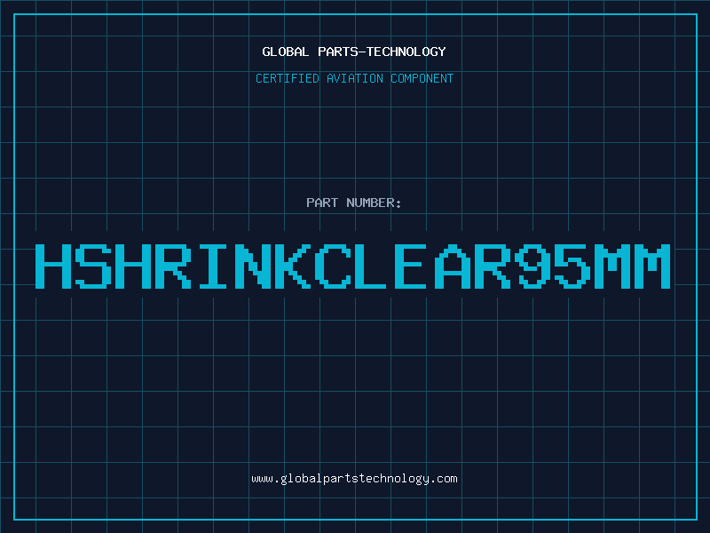Open the www.globalpartstechnology.com link
The height and width of the screenshot is (533, 710).
354,479
